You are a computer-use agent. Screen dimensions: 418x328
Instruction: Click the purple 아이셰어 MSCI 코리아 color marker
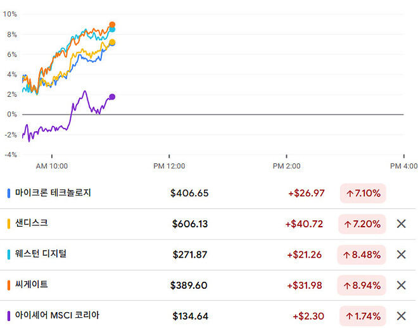(x=9, y=316)
